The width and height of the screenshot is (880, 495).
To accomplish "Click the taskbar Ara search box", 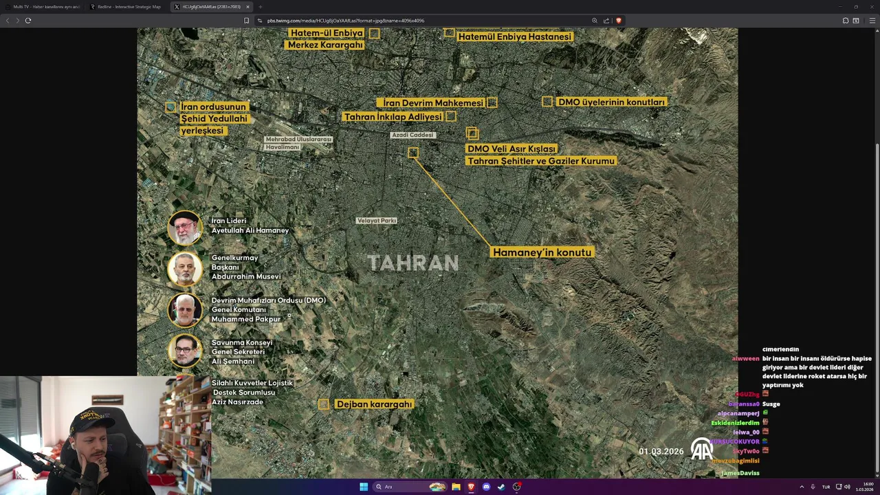I will 410,487.
